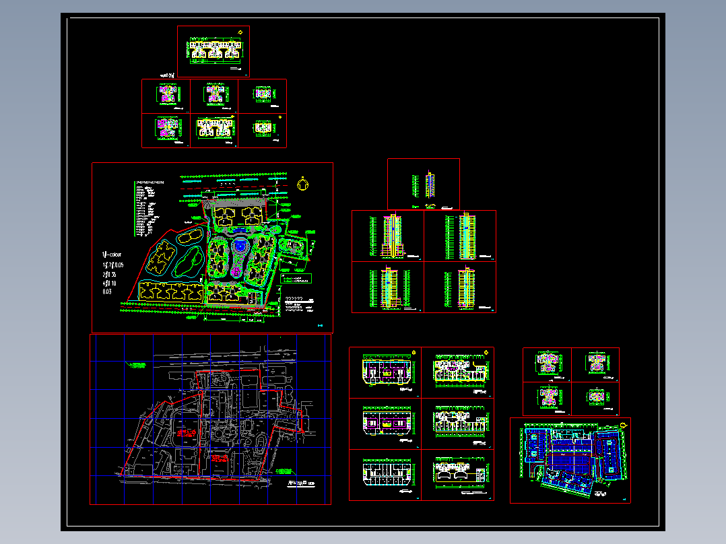The width and height of the screenshot is (726, 544).
Task: Select the "1#-colour" text label
Action: pyautogui.click(x=112, y=254)
